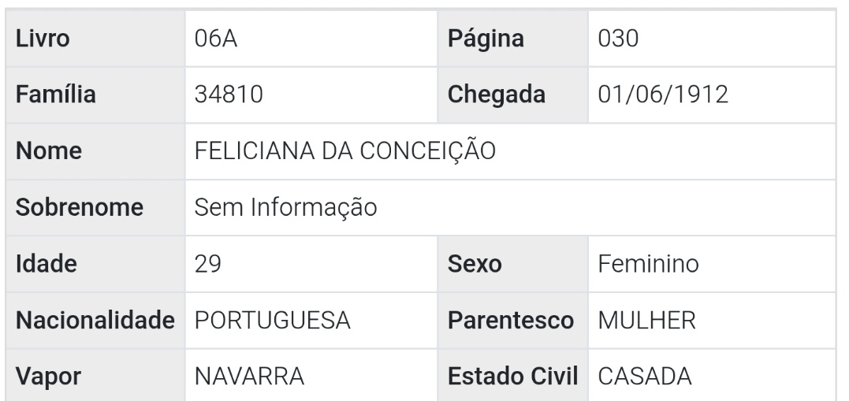The height and width of the screenshot is (401, 849).
Task: Select the NAVARRA Vapor value
Action: coord(249,377)
